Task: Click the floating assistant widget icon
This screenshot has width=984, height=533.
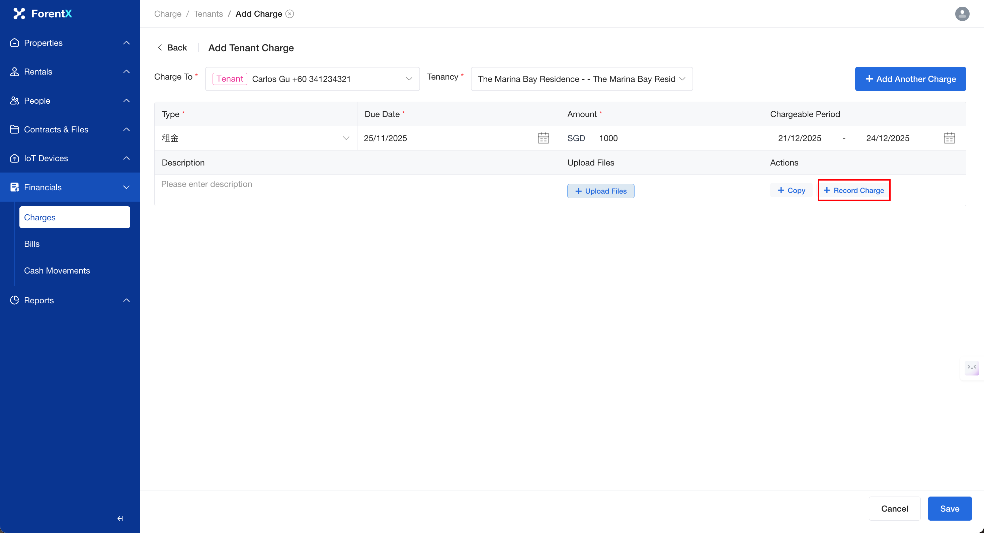Action: pyautogui.click(x=971, y=368)
